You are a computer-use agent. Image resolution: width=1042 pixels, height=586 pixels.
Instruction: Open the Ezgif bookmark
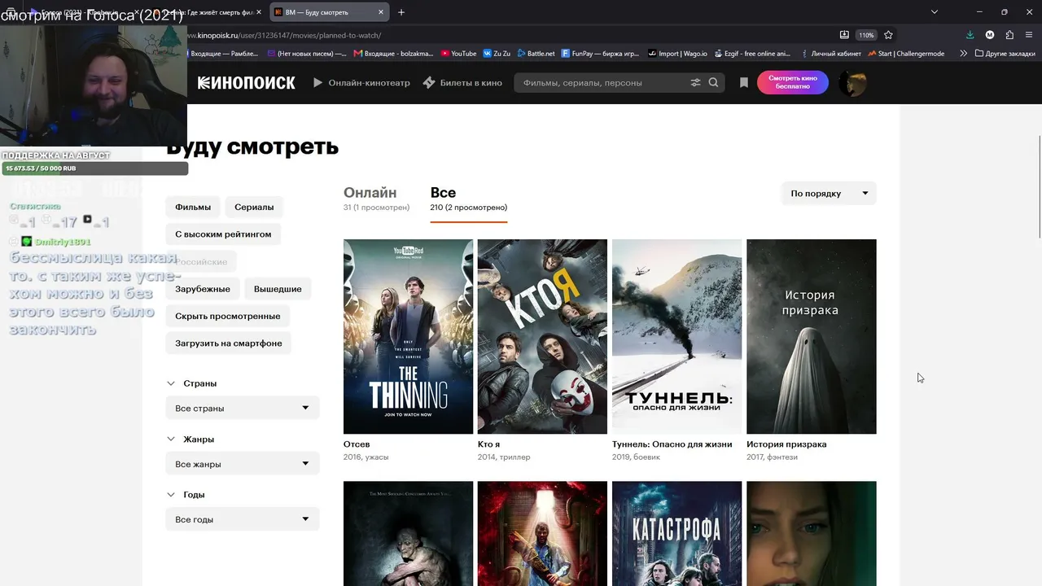click(752, 54)
